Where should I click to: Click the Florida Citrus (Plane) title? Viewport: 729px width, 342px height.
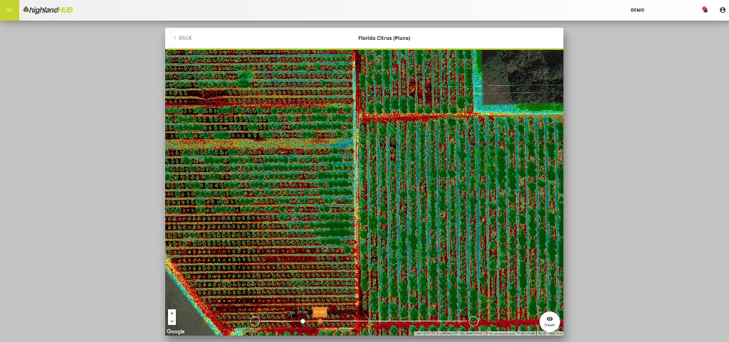[x=384, y=38]
